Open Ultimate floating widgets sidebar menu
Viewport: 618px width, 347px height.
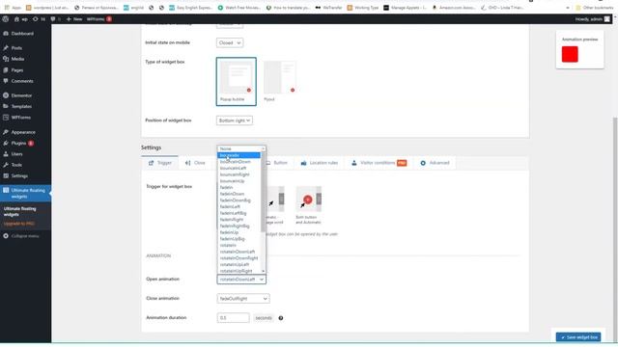tap(25, 193)
